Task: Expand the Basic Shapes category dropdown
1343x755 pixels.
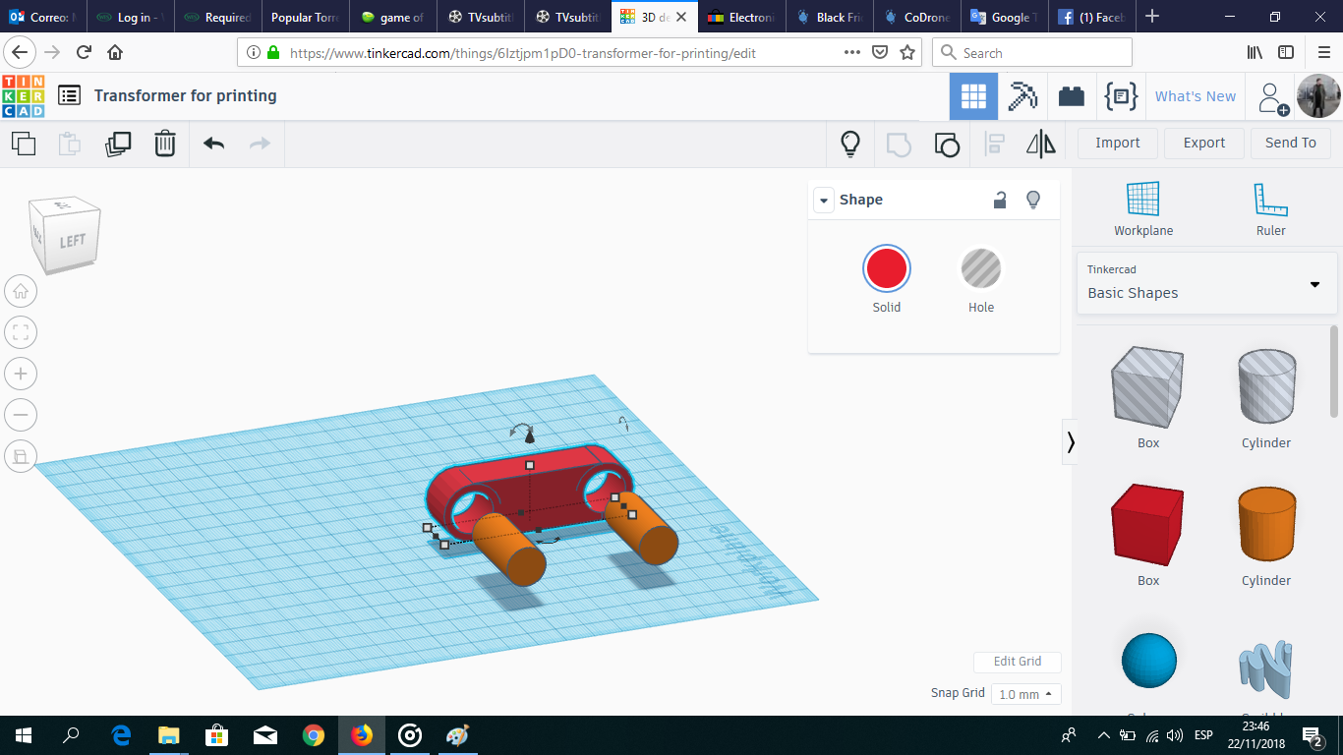Action: (x=1314, y=284)
